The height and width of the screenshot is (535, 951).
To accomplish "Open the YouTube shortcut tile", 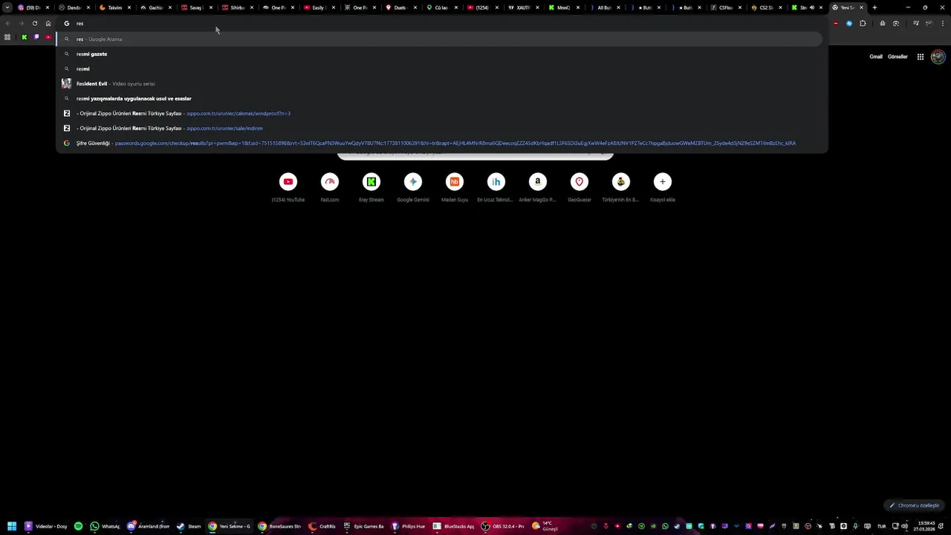I will tap(288, 187).
